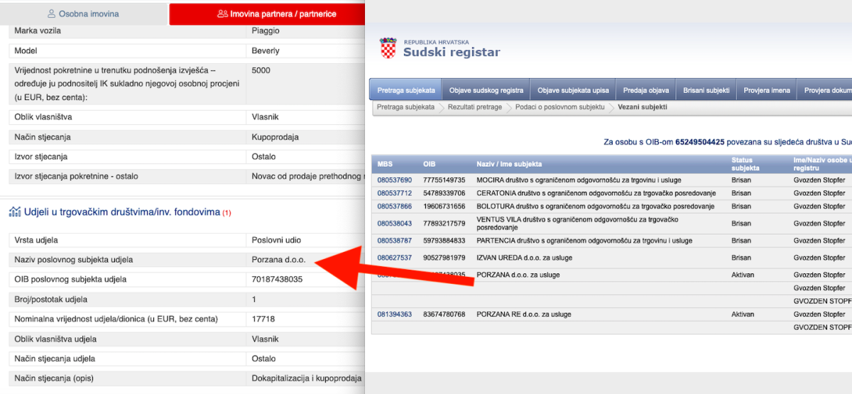Click the person icon in Osobna imovina tab
This screenshot has height=394, width=852.
pyautogui.click(x=51, y=14)
